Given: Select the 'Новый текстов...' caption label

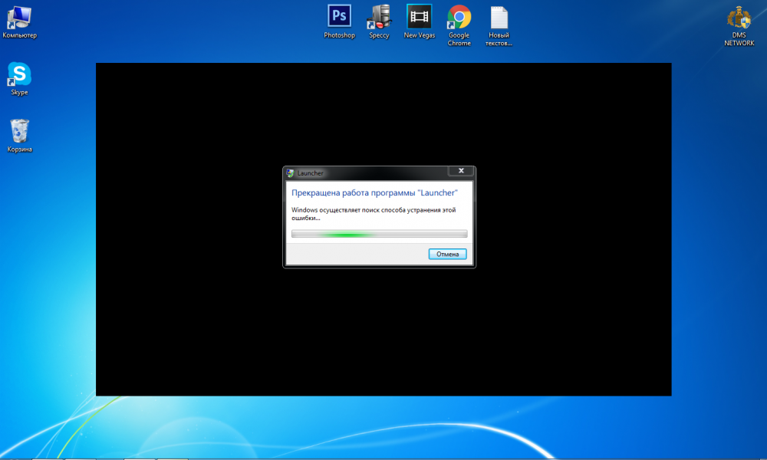Looking at the screenshot, I should click(499, 39).
